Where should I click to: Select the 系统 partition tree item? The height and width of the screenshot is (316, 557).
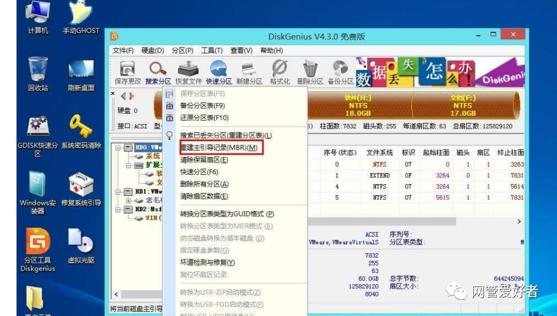[153, 156]
